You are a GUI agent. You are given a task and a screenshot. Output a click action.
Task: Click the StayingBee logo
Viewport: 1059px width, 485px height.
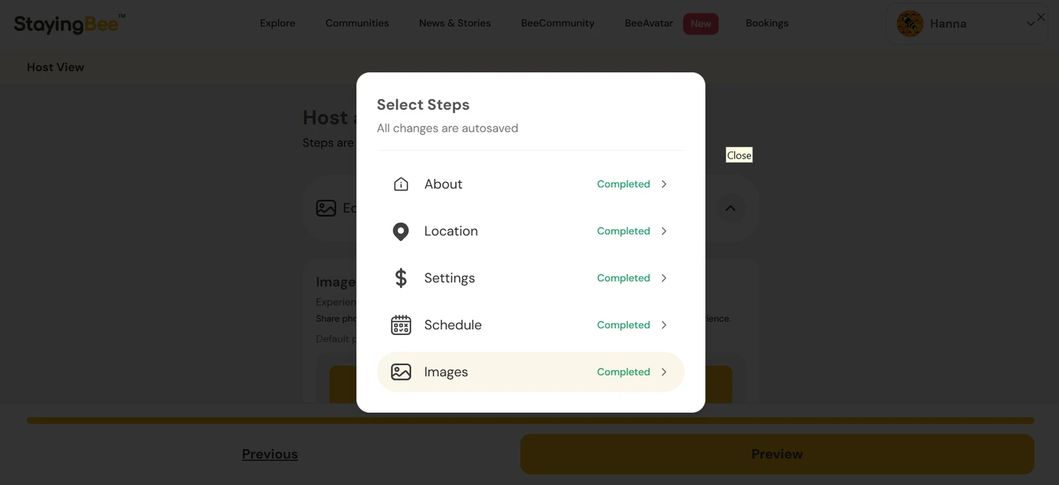pyautogui.click(x=70, y=24)
